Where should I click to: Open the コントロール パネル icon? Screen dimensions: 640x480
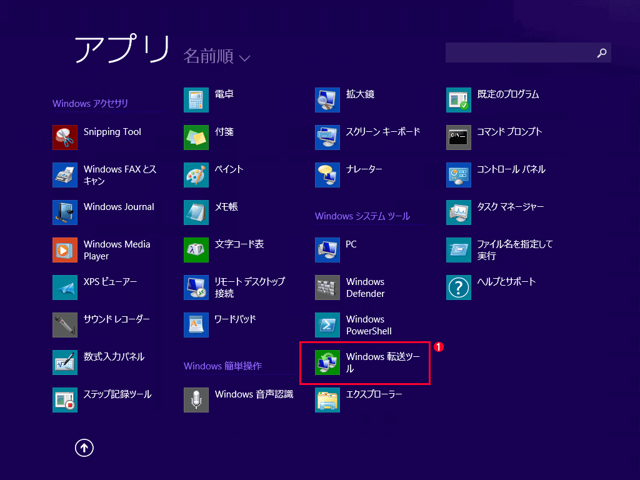tap(459, 175)
